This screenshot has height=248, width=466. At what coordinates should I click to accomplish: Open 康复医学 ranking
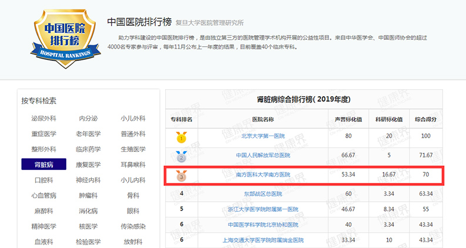[x=88, y=165]
